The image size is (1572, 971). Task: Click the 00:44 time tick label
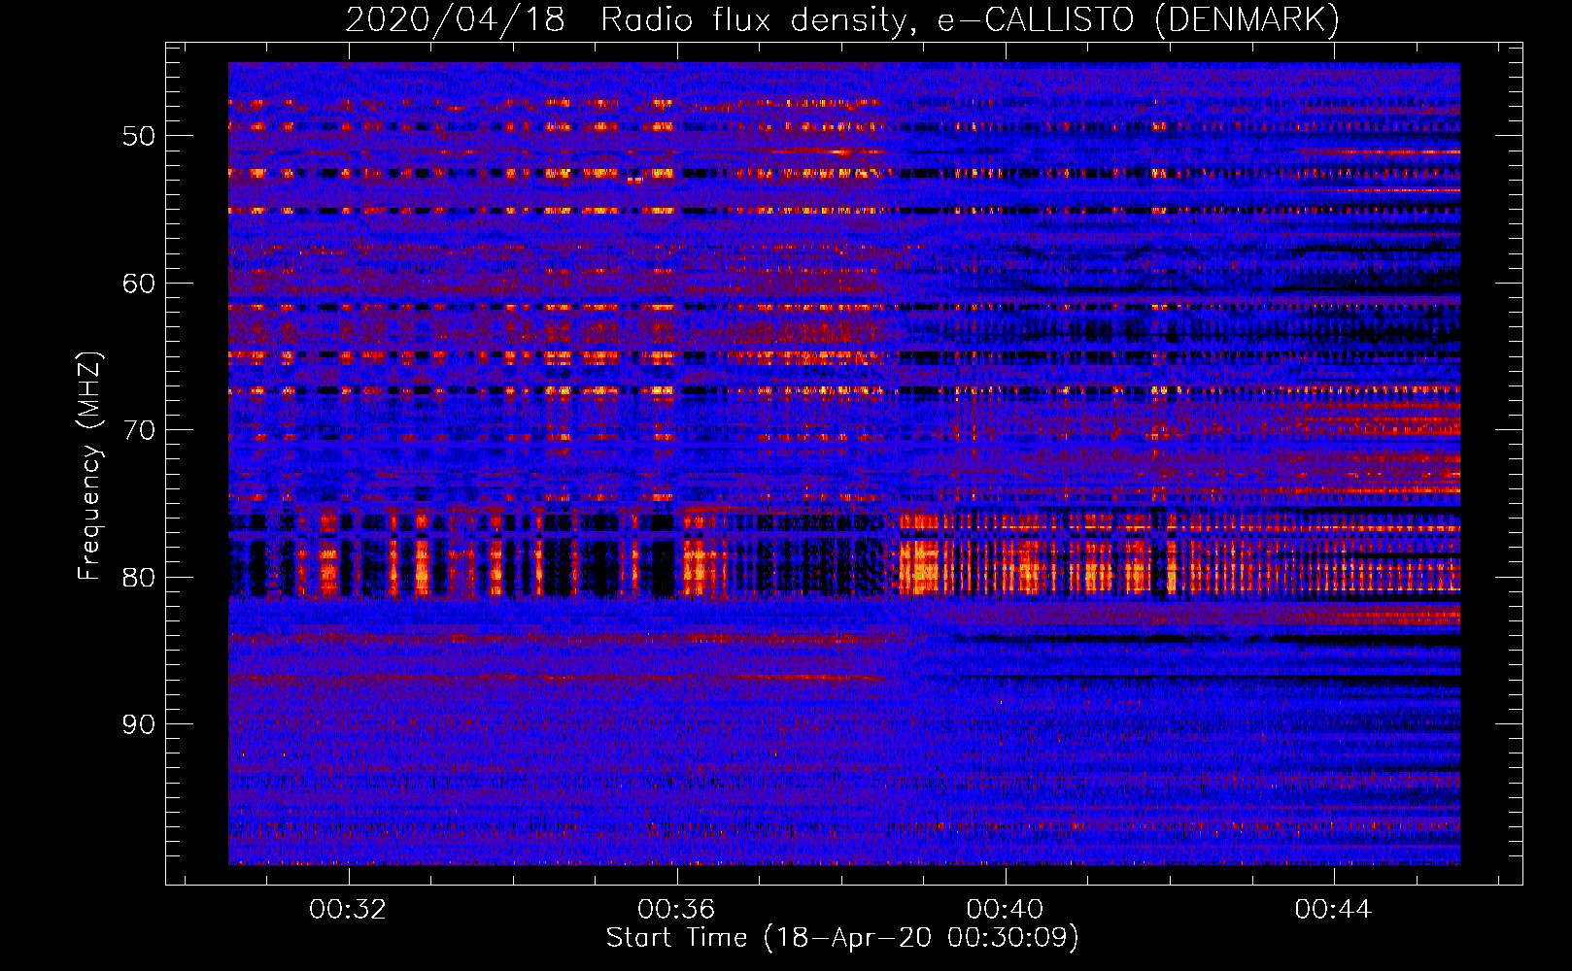[1333, 909]
